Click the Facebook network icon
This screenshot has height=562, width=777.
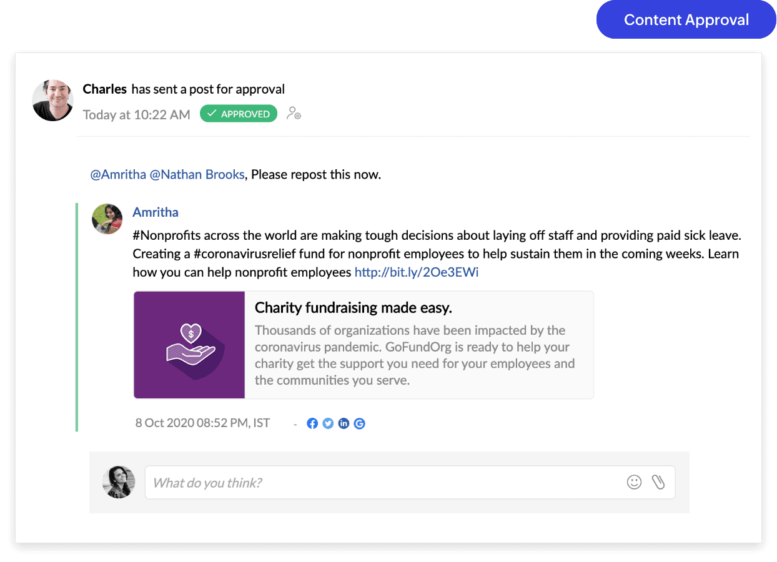click(312, 423)
